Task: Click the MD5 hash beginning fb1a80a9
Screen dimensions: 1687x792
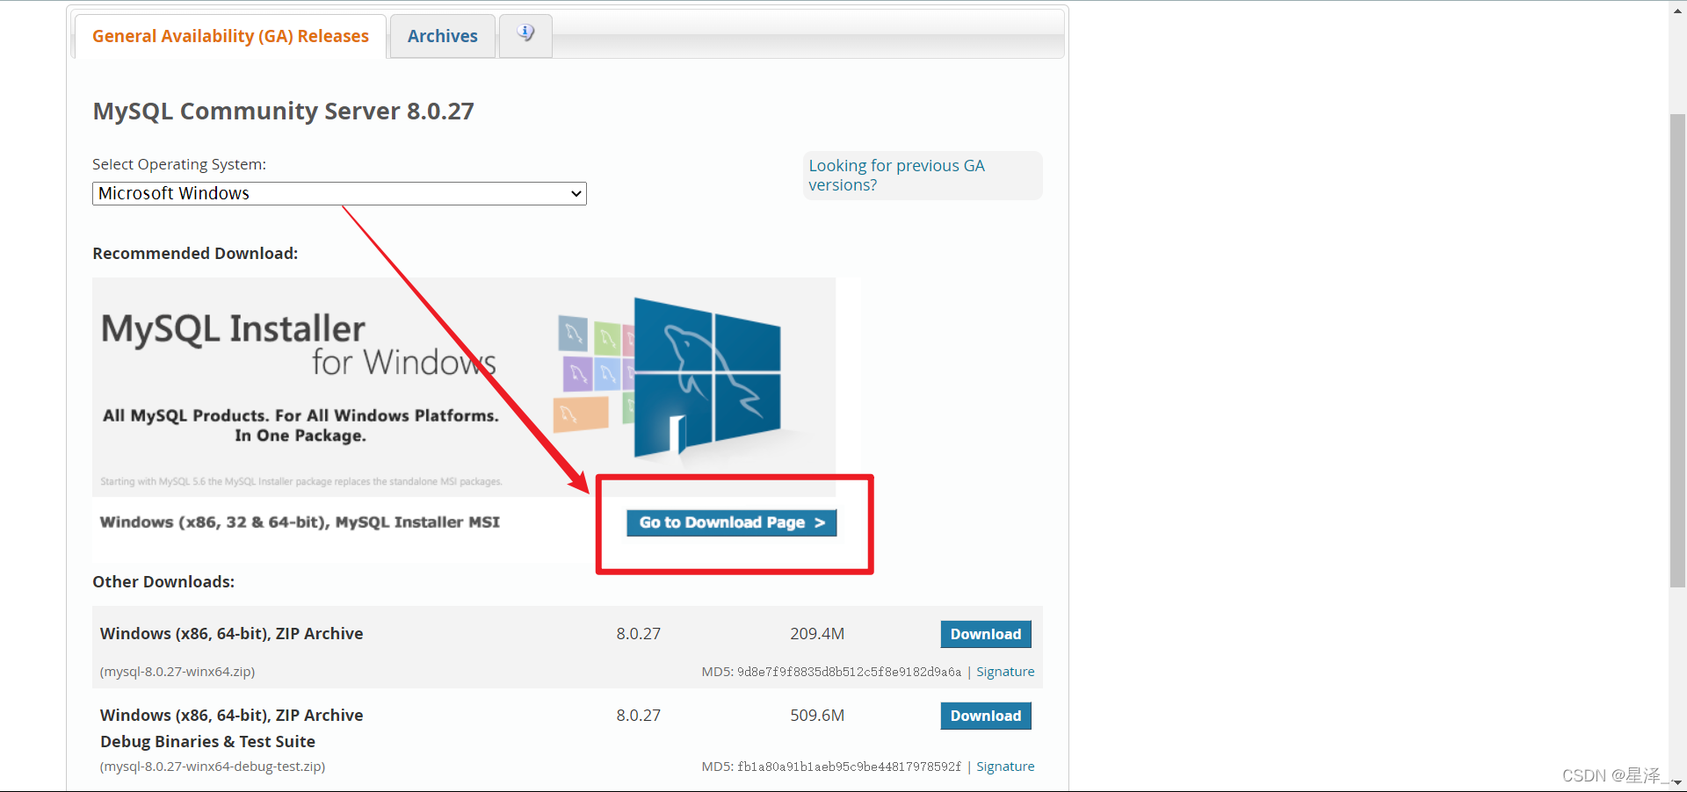Action: coord(849,767)
